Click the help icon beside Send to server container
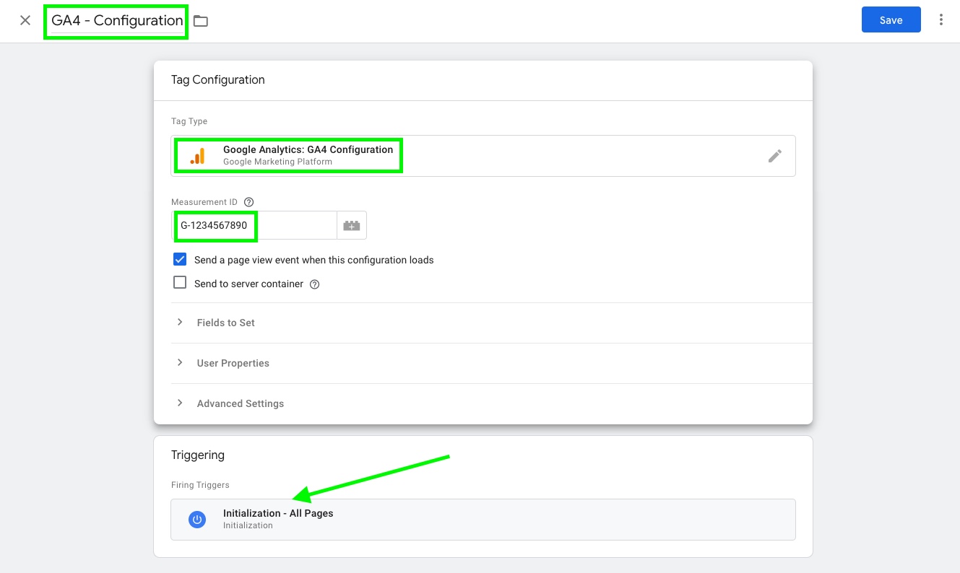960x573 pixels. point(314,284)
